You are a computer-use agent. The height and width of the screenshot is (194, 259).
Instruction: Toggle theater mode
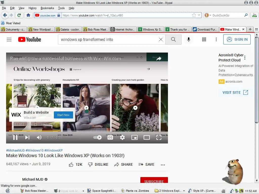point(146,137)
